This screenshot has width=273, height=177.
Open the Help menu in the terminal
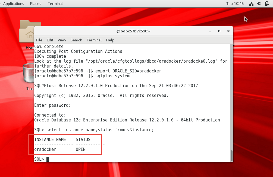point(110,40)
